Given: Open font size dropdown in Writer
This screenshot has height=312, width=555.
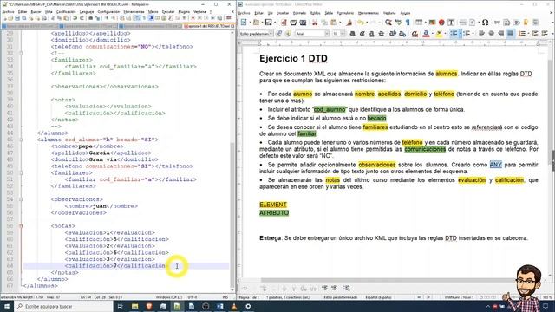Looking at the screenshot, I should click(x=343, y=33).
